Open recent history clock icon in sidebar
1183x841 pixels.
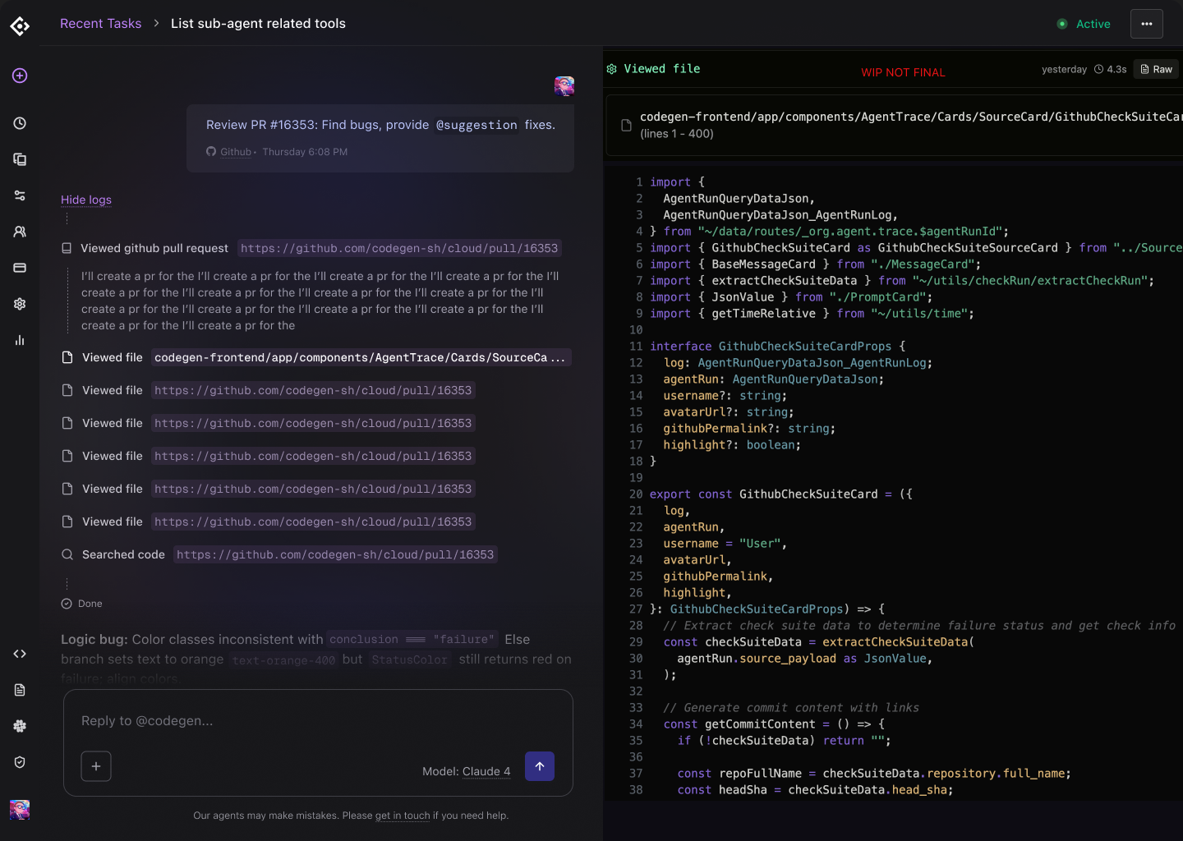click(20, 123)
